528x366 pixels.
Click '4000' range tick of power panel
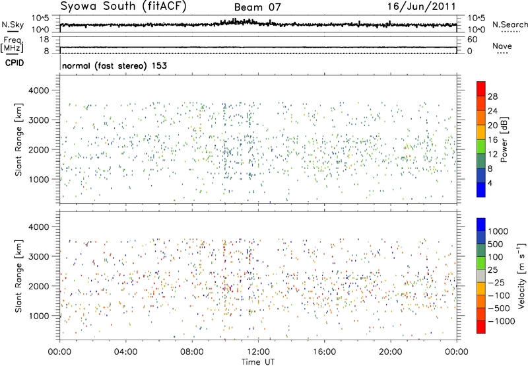38,91
